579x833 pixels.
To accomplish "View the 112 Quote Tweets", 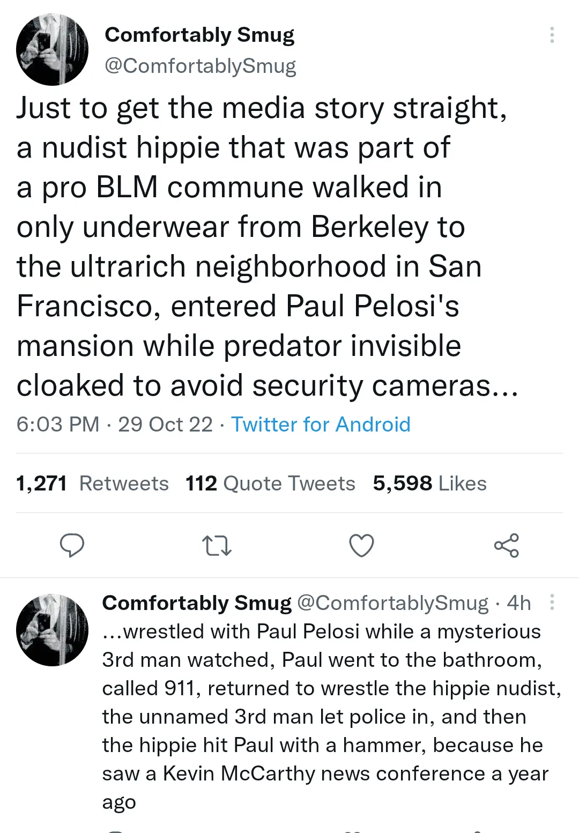I will tap(270, 484).
